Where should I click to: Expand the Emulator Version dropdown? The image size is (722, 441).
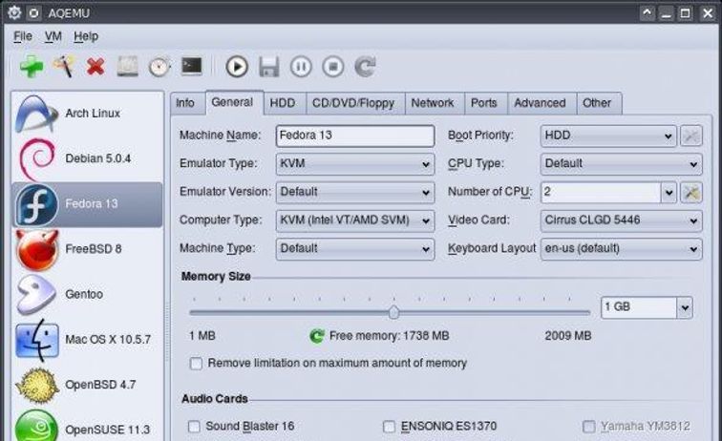(355, 192)
